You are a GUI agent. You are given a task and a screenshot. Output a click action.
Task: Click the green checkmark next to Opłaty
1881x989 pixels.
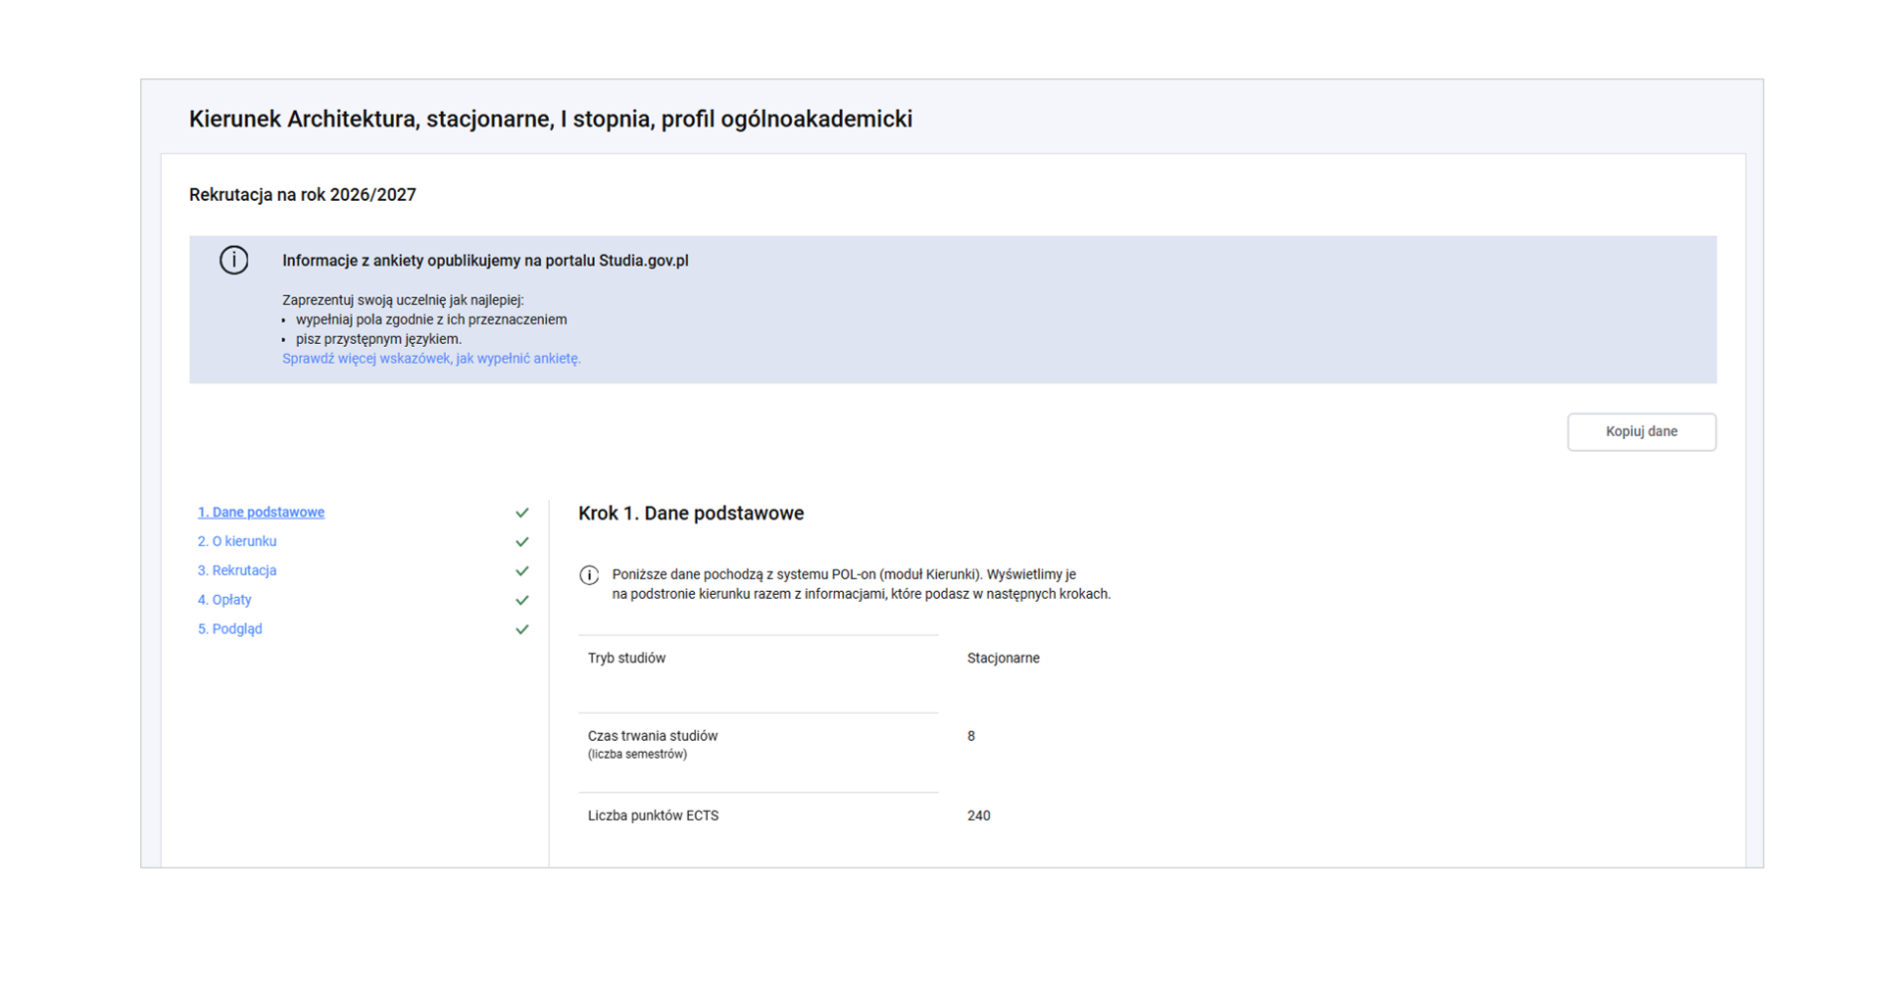point(521,601)
